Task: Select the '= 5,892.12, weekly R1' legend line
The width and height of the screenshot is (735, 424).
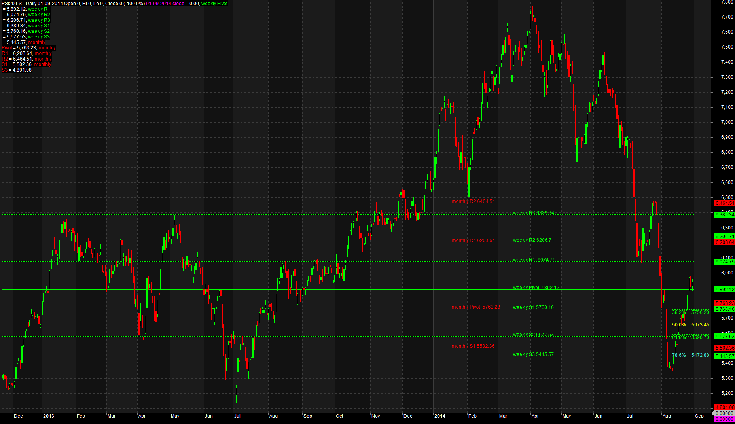Action: [26, 9]
